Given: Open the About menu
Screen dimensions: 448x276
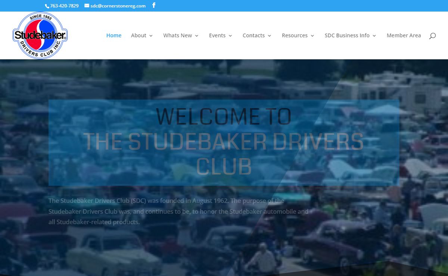Looking at the screenshot, I should pyautogui.click(x=139, y=35).
